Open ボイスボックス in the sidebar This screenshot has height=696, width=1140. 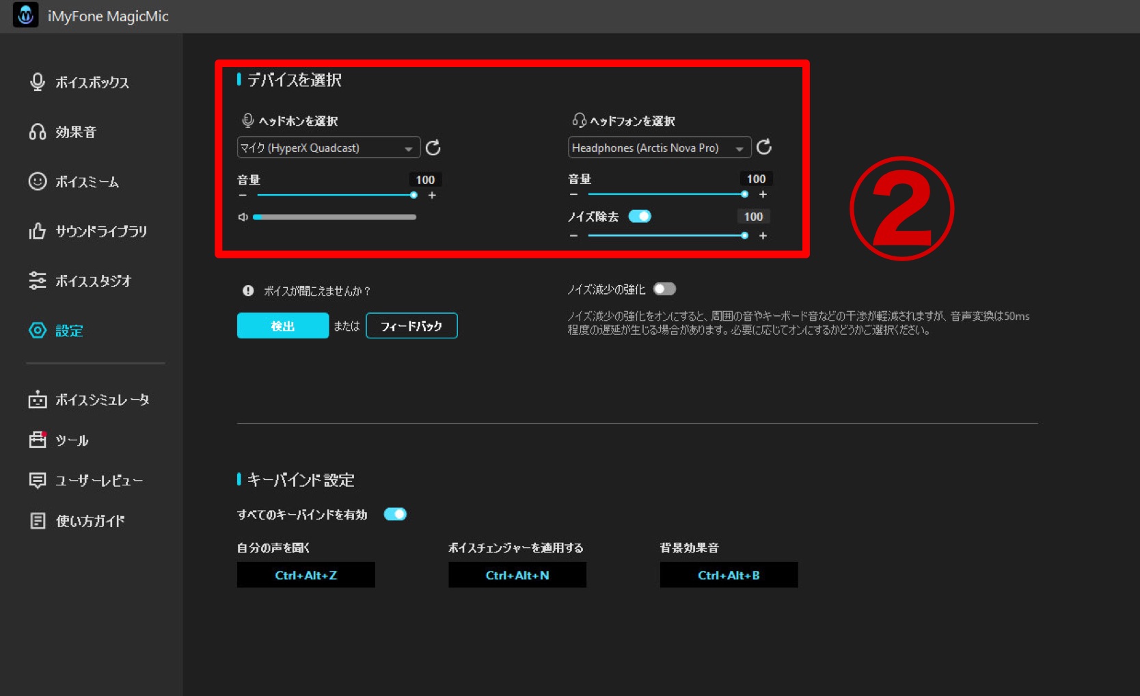(x=92, y=82)
